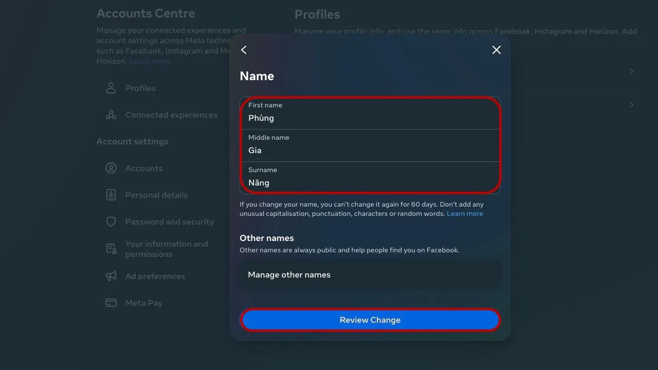Viewport: 658px width, 370px height.
Task: Click the Connected experiences icon
Action: coord(111,115)
